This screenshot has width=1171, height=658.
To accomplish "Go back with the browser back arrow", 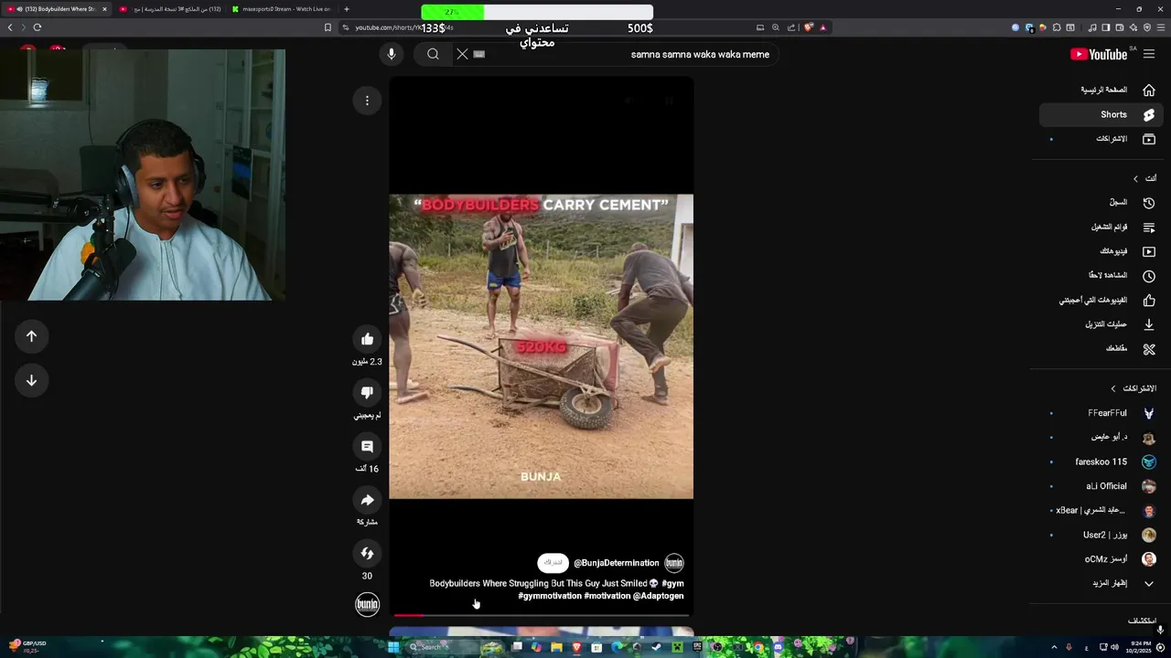I will pos(10,27).
